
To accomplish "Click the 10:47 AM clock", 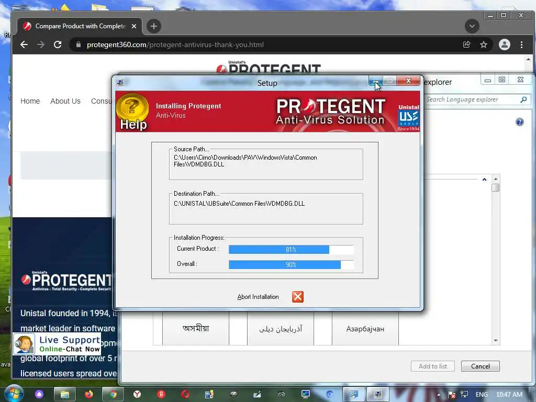I will tap(509, 395).
